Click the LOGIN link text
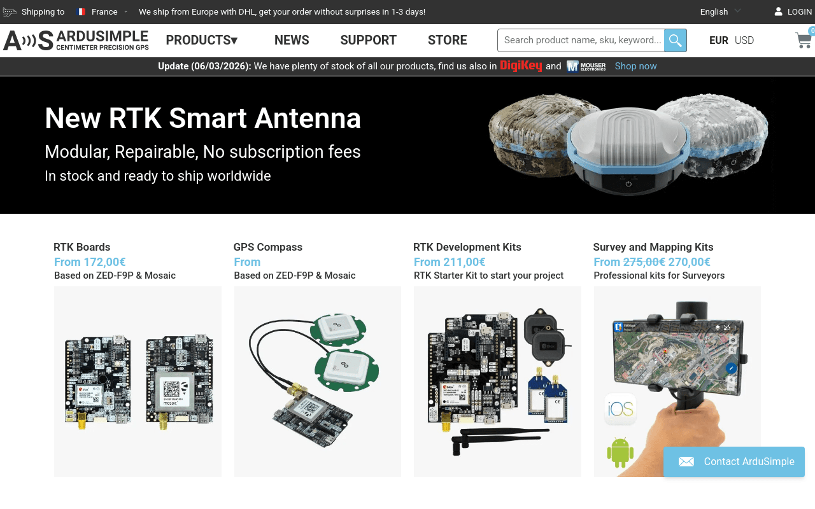Screen dimensions: 815x509 (800, 11)
